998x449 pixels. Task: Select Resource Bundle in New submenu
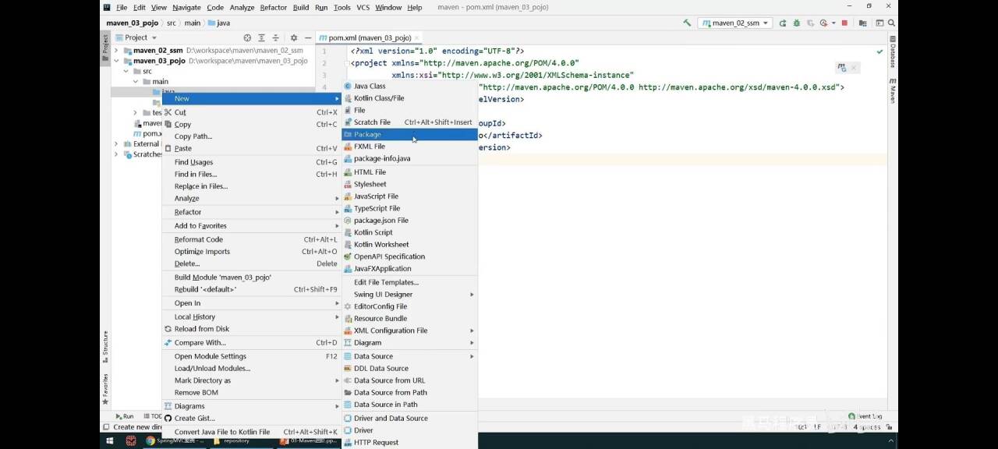(410, 318)
